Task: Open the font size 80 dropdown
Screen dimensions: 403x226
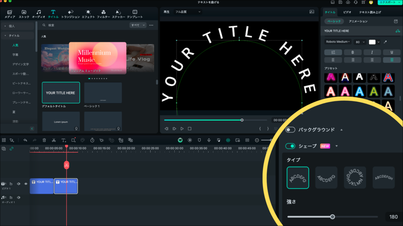Action: tap(360, 42)
